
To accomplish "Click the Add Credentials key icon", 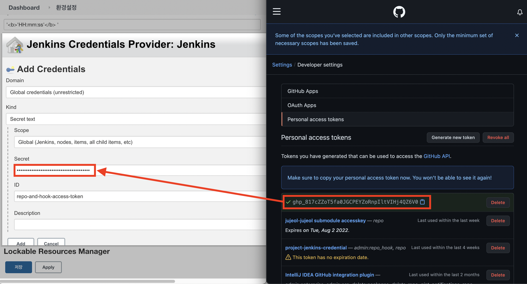I will click(x=10, y=69).
